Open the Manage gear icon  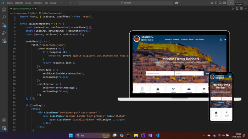4,128
